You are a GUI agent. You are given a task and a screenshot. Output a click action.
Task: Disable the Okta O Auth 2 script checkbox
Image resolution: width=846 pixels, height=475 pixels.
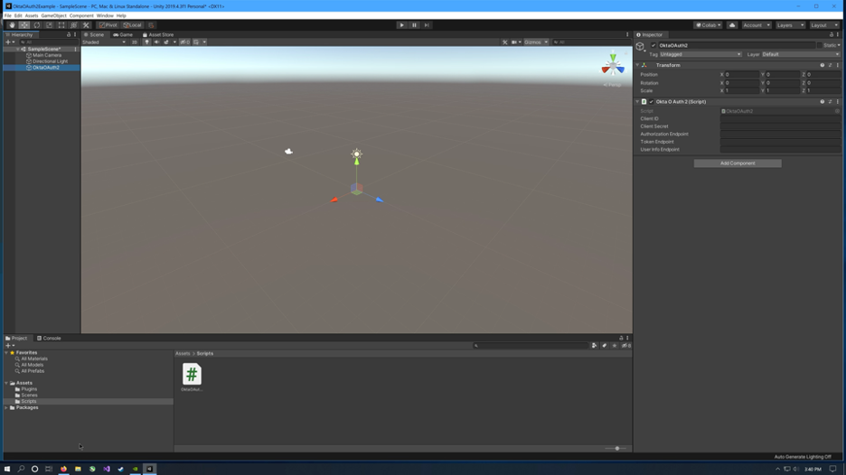coord(651,102)
